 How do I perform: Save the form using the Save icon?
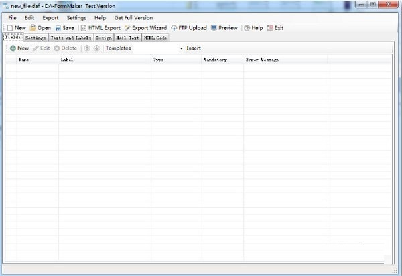(x=64, y=28)
